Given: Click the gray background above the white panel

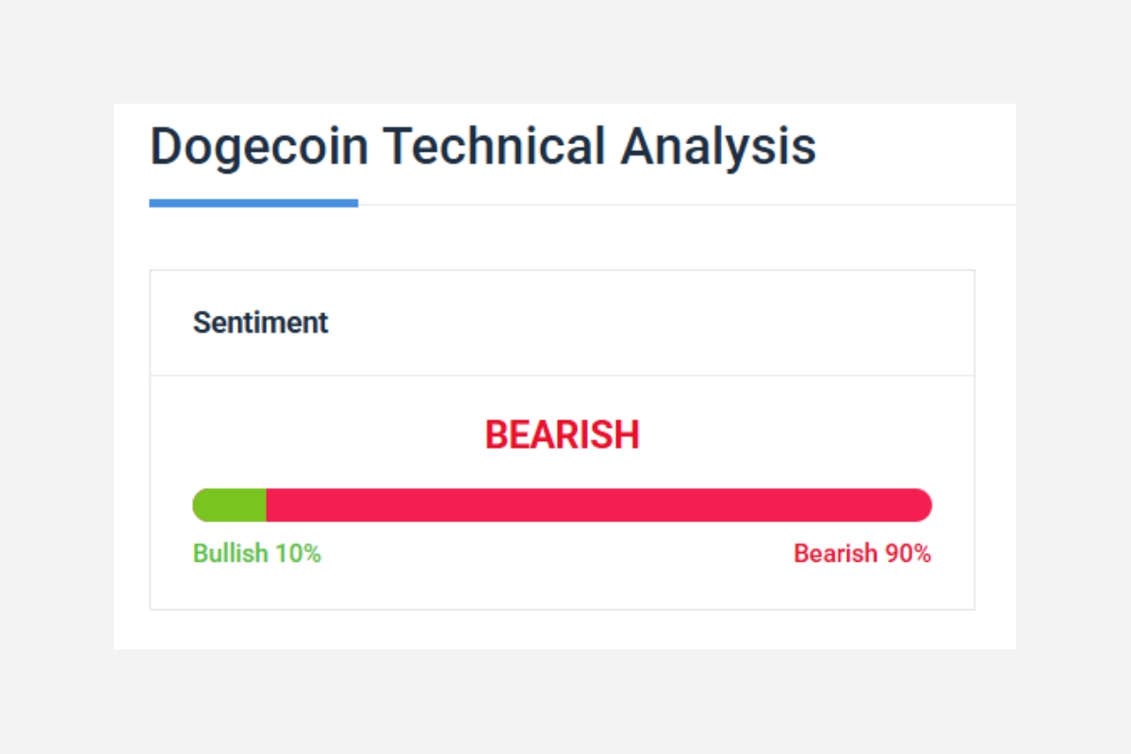Looking at the screenshot, I should pyautogui.click(x=565, y=52).
